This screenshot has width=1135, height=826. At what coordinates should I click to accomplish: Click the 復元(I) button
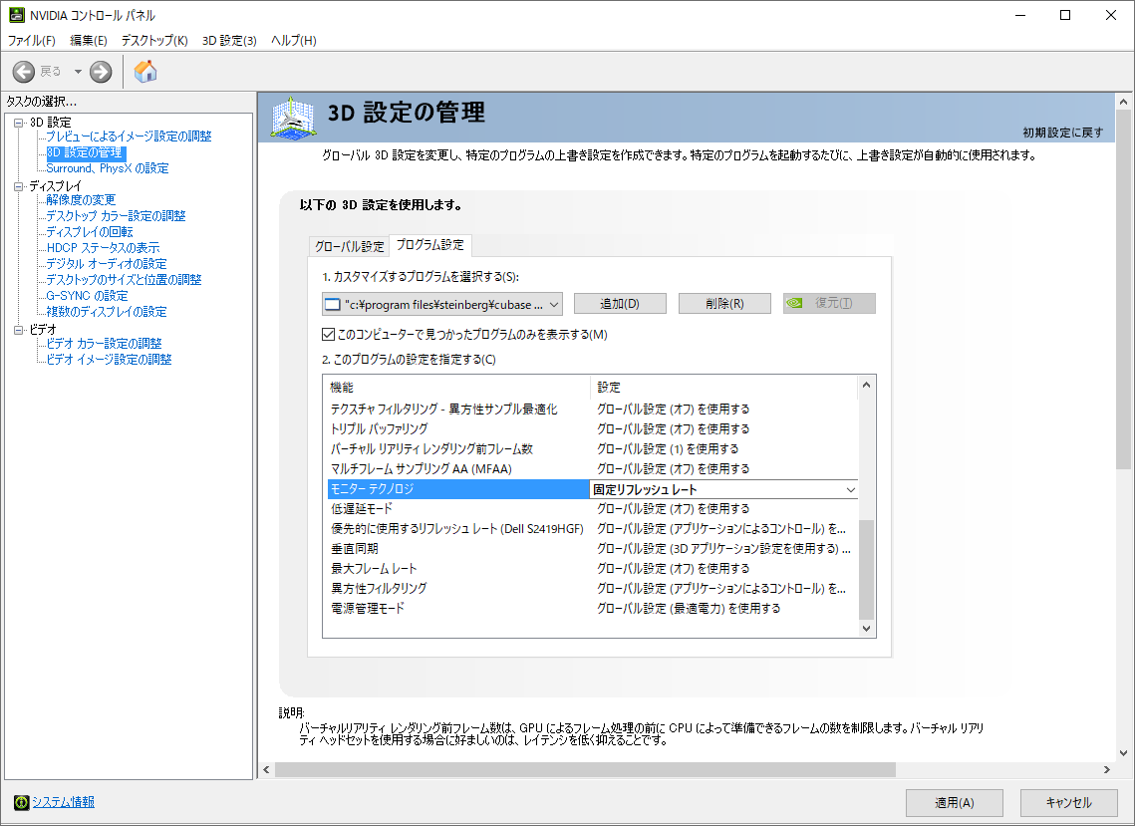point(829,303)
